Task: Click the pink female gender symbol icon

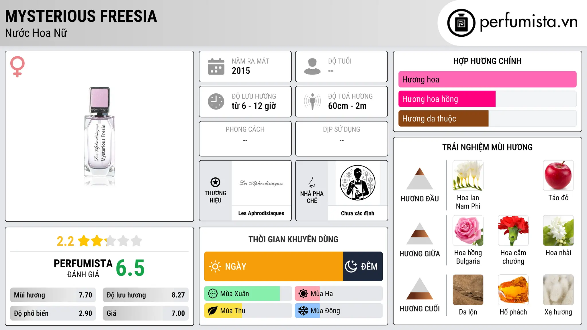Action: coord(17,66)
